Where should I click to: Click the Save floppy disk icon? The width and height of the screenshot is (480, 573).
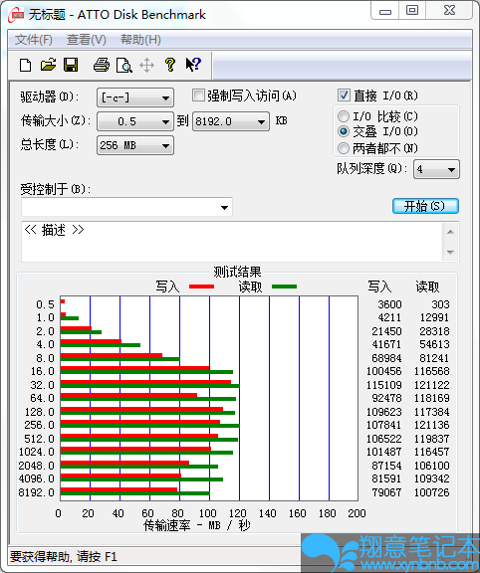(x=71, y=65)
